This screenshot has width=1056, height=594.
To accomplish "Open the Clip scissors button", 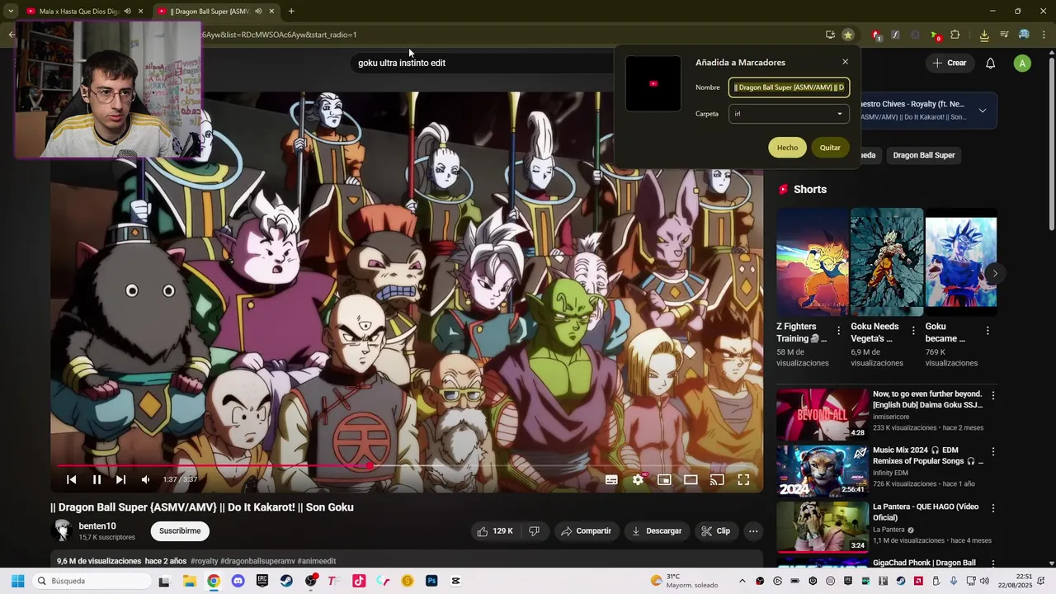I will [715, 531].
